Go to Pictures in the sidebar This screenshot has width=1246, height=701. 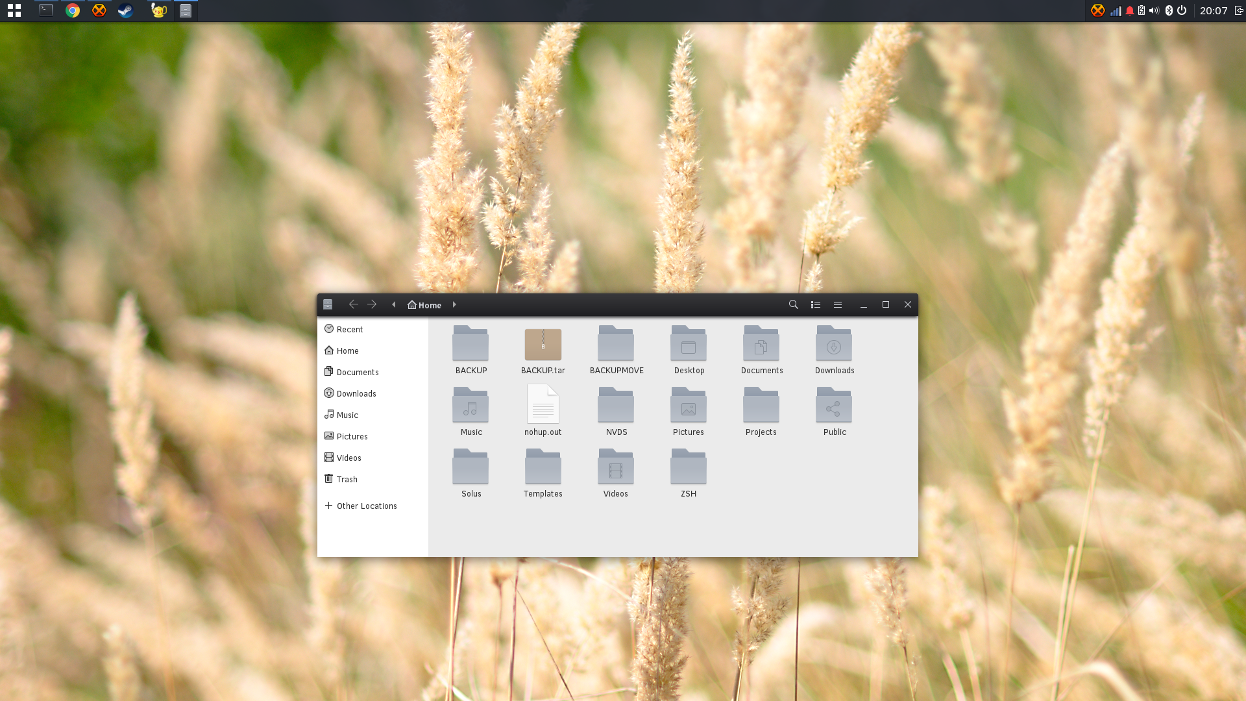[373, 436]
